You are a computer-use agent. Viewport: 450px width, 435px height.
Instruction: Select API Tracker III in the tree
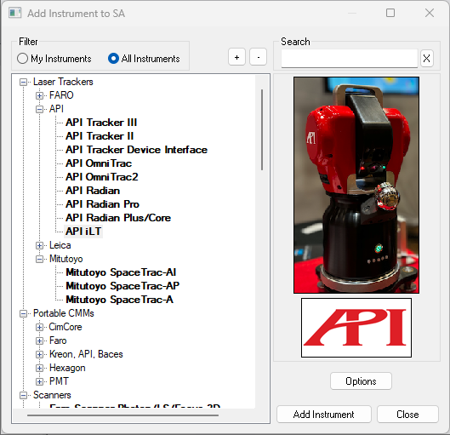(x=101, y=123)
